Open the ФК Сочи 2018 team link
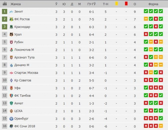The height and width of the screenshot is (130, 168). click(25, 126)
